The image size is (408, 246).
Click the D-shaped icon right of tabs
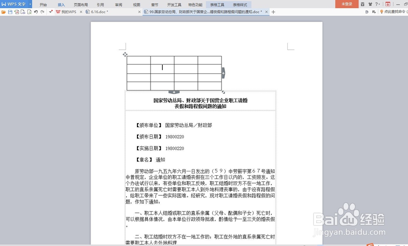click(x=367, y=12)
